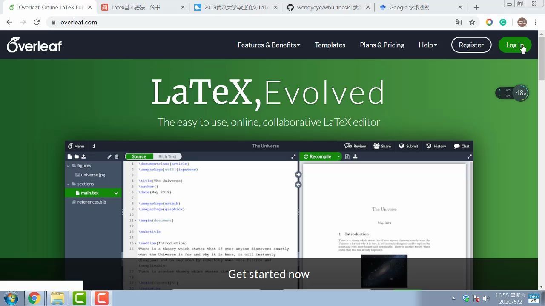The image size is (545, 306).
Task: Click the Get started now heading
Action: tap(269, 274)
